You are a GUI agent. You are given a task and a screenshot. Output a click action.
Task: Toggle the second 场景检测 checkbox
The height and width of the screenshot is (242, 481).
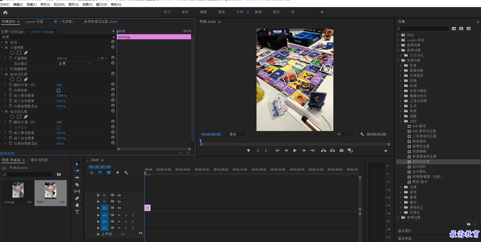pyautogui.click(x=59, y=128)
